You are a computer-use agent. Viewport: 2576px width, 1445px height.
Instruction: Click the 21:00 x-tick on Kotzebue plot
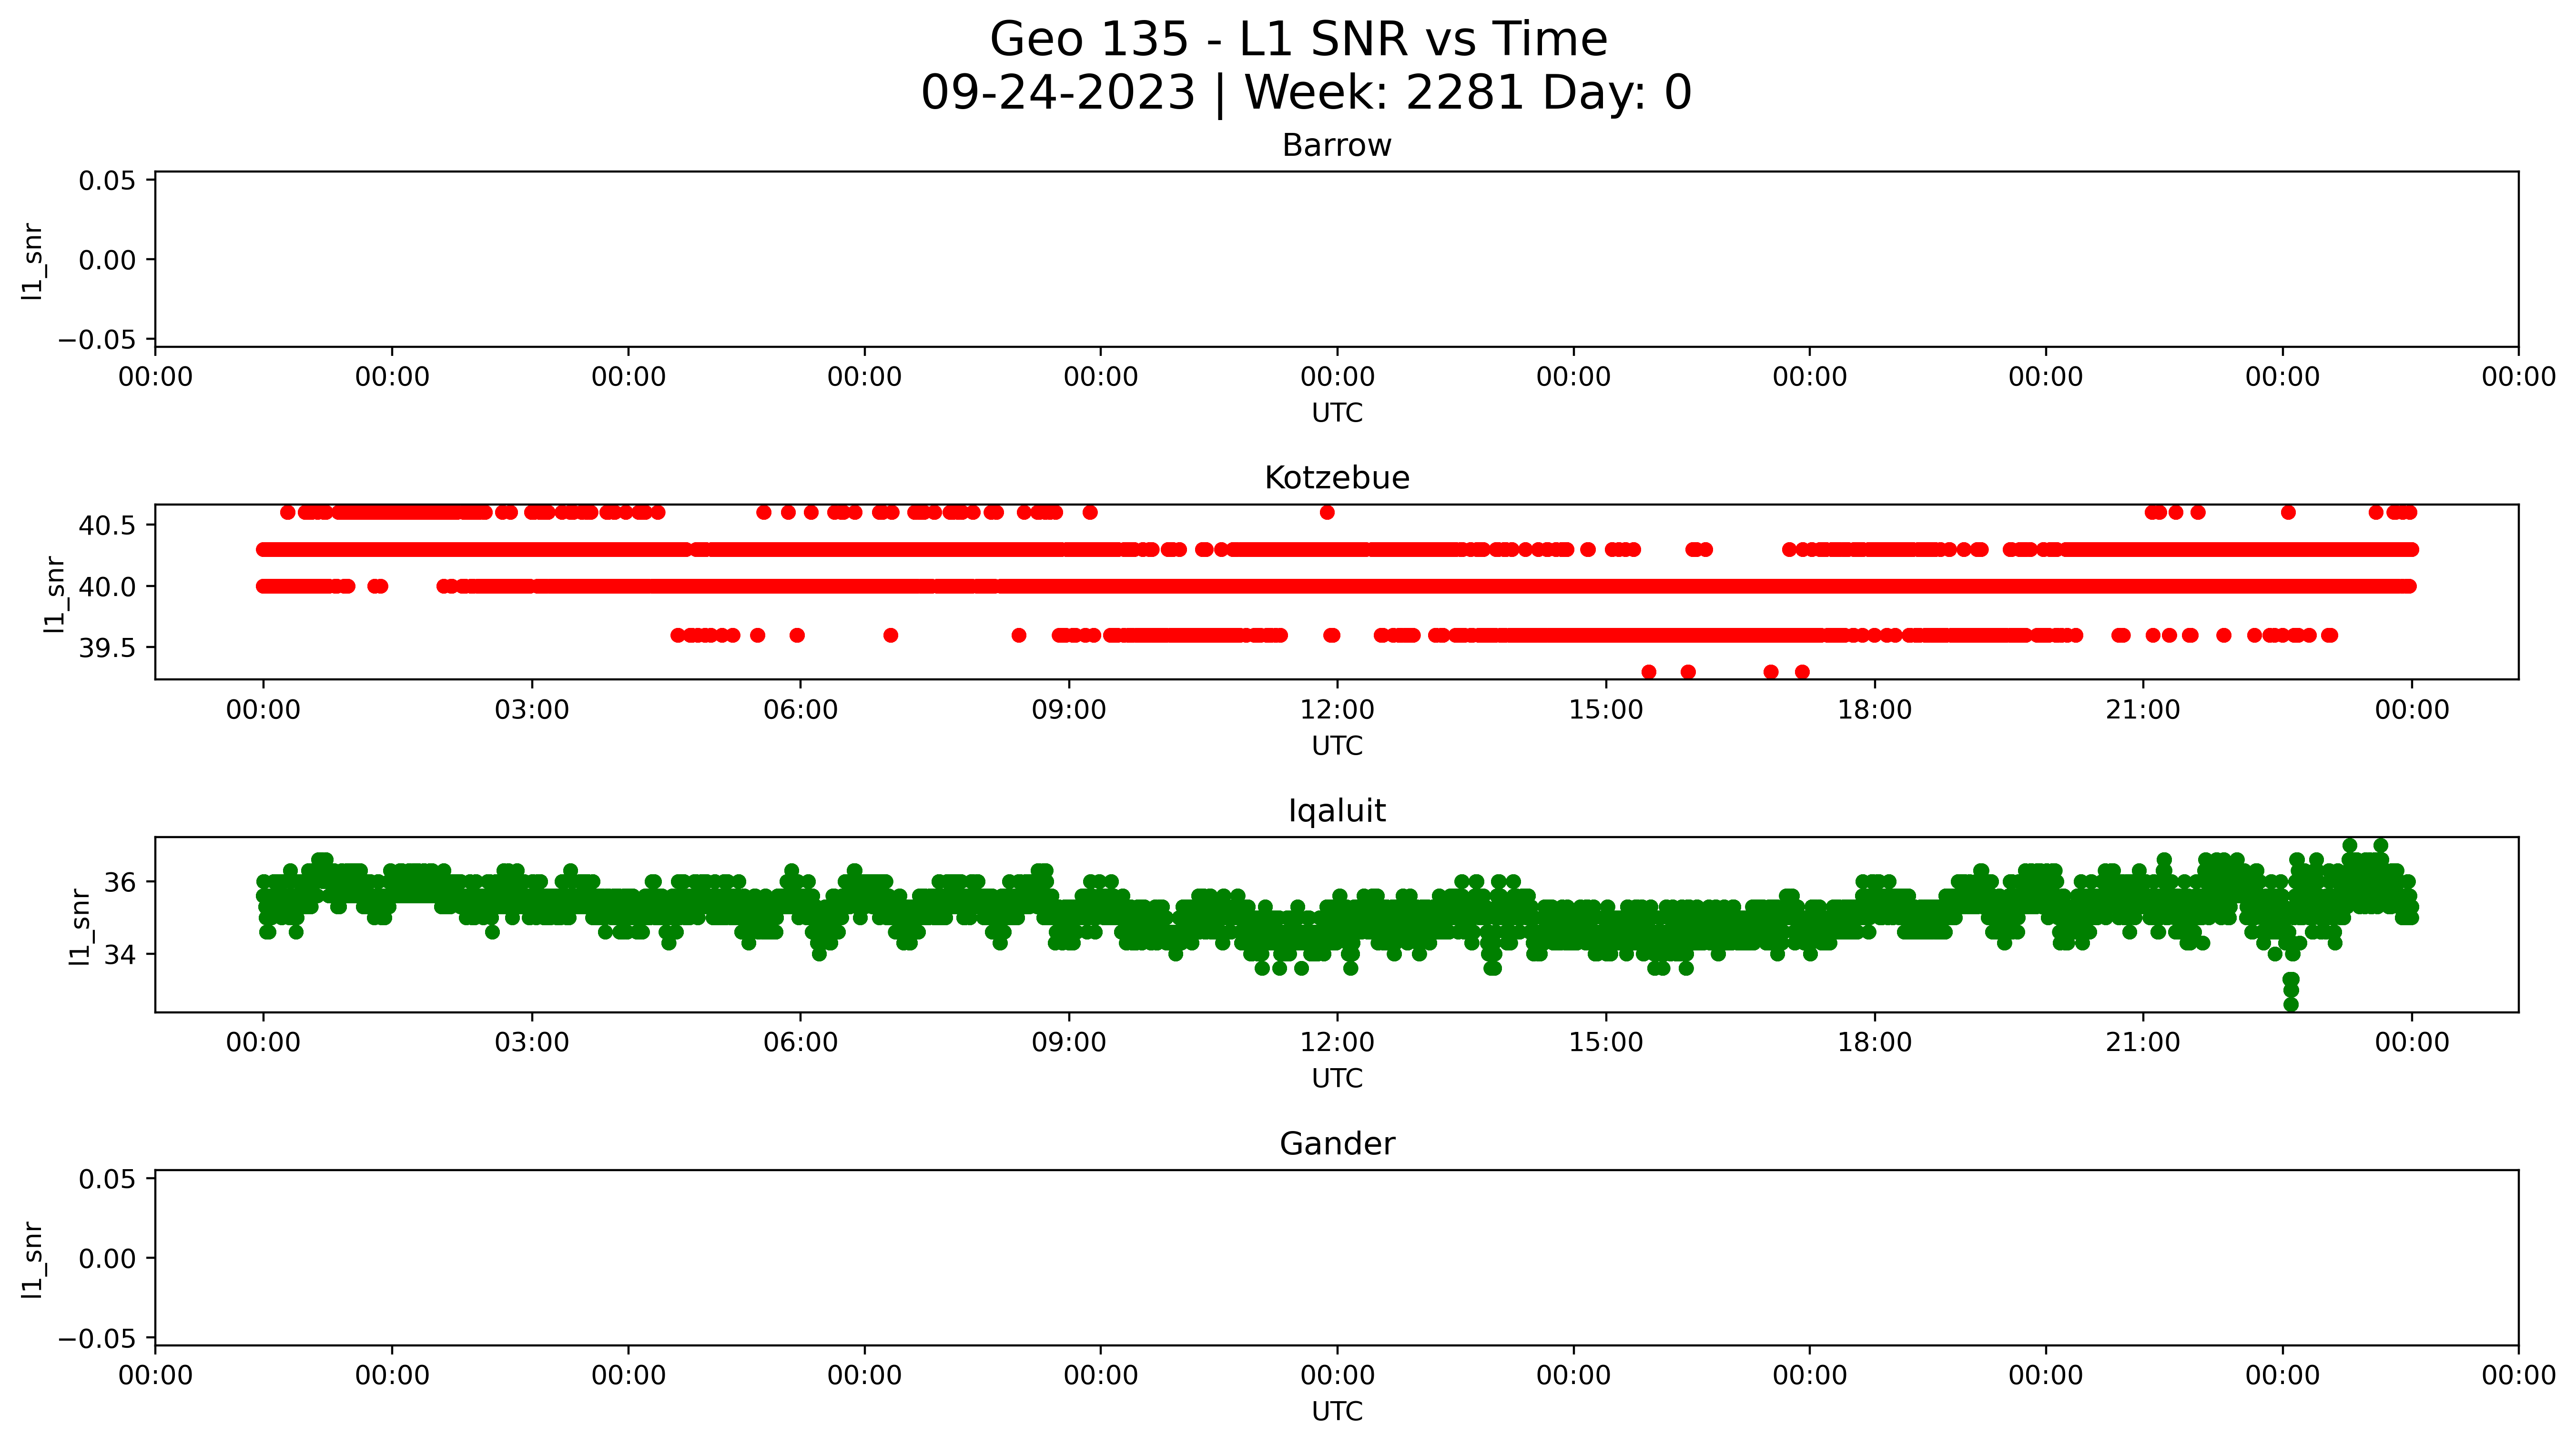(2143, 710)
